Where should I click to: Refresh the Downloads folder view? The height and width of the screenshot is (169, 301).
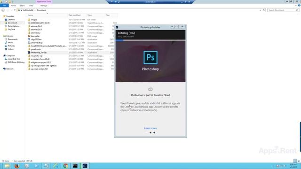coord(264,10)
